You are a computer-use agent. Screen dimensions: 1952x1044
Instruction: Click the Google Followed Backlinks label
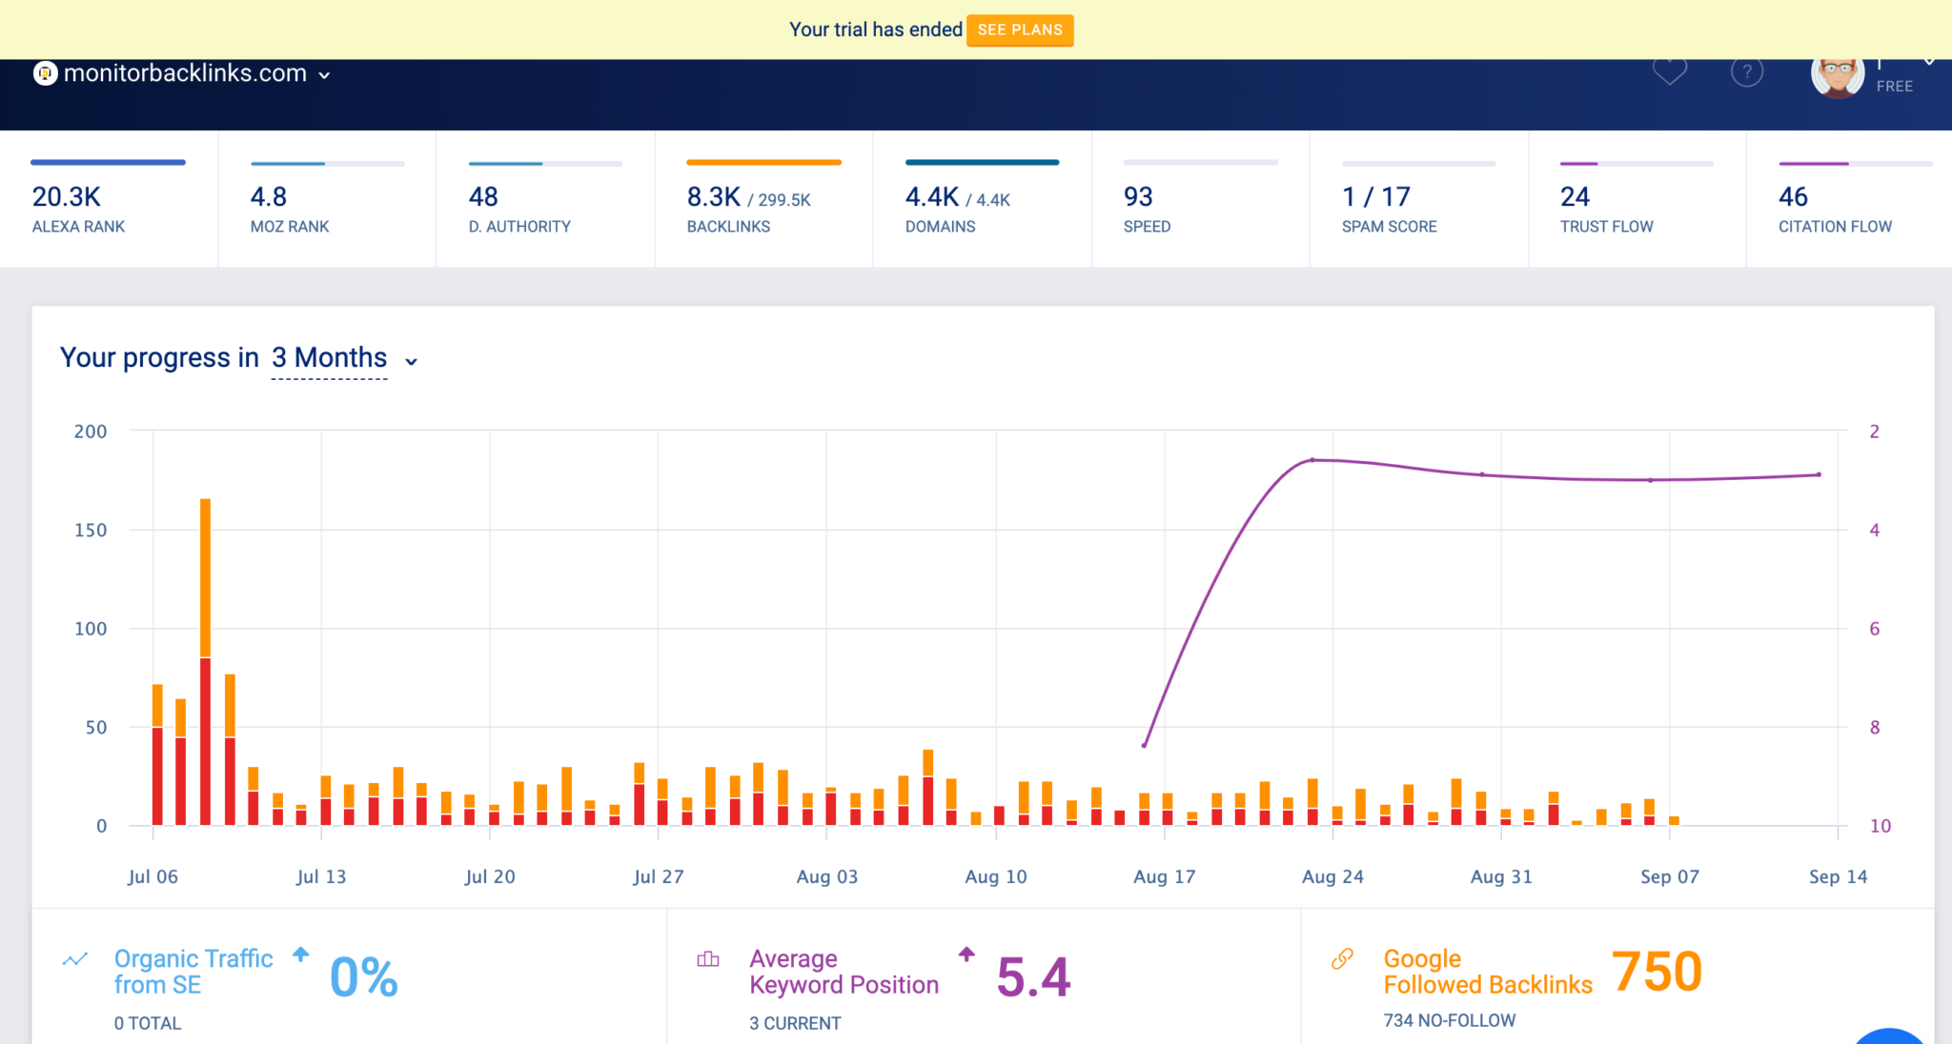point(1488,972)
